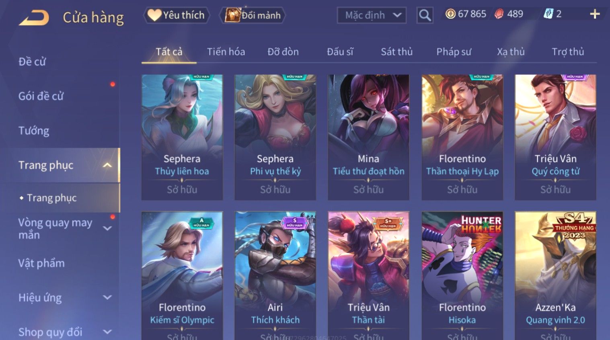610x340 pixels.
Task: Open the search magnifier icon
Action: [x=425, y=15]
